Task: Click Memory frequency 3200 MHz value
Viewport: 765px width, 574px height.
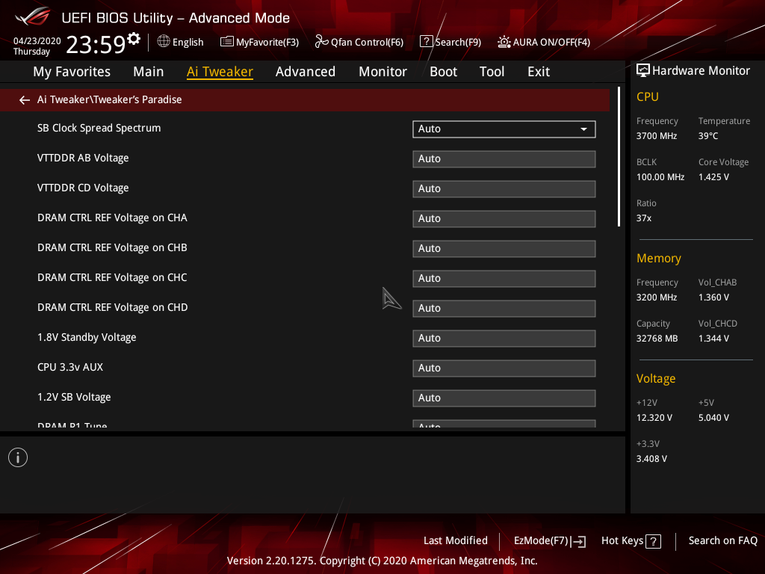Action: (x=657, y=297)
